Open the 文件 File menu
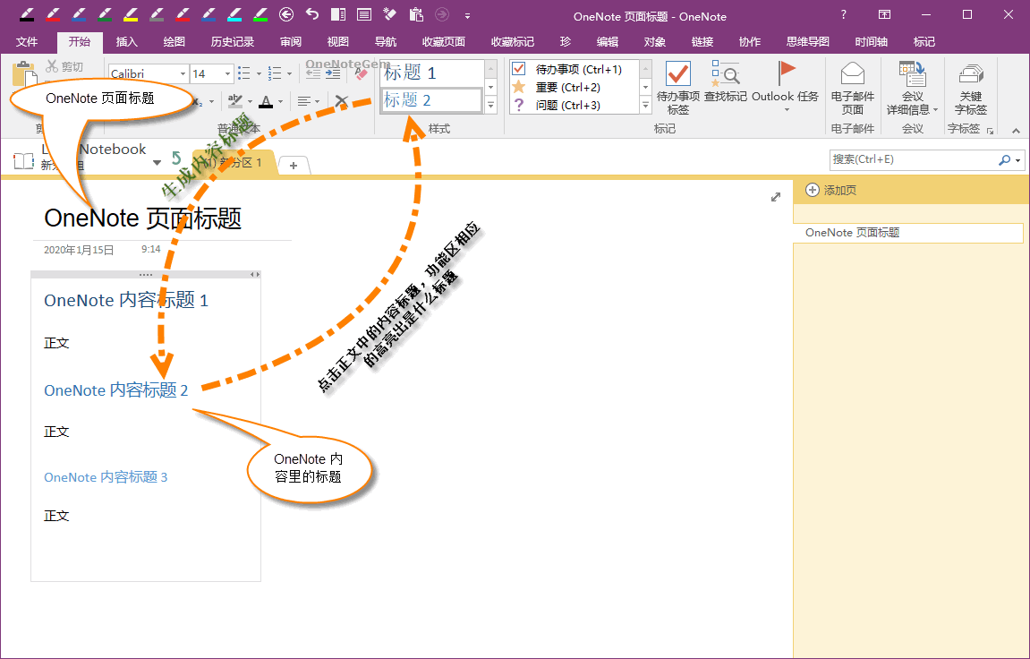Viewport: 1030px width, 659px height. pyautogui.click(x=27, y=41)
